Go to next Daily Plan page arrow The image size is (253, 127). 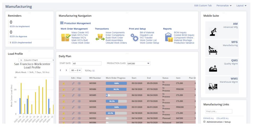[x=66, y=70]
